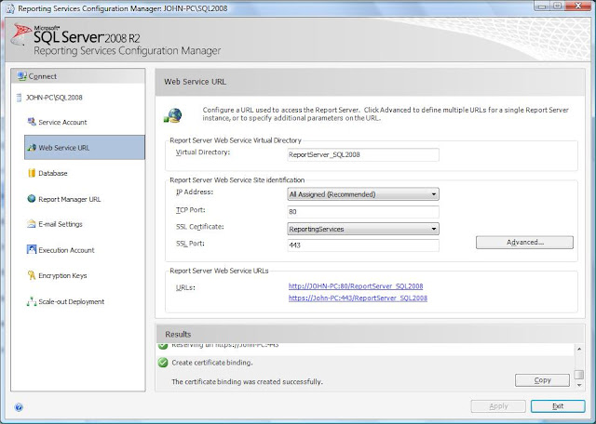Click the E-mail Settings envelope icon
The image size is (596, 424).
click(x=32, y=224)
